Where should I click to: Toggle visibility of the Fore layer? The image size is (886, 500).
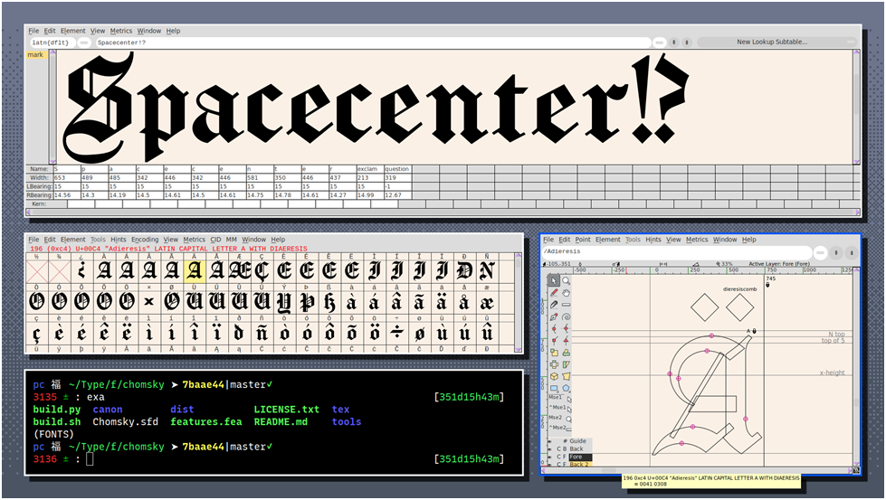(550, 457)
